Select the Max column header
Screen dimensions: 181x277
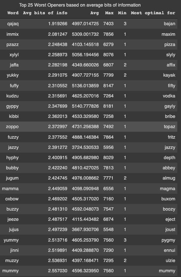coord(109,13)
